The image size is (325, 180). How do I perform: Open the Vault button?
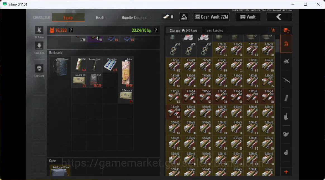point(248,17)
